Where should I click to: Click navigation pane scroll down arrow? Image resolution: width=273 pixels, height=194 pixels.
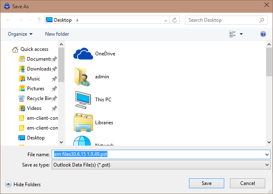61,142
